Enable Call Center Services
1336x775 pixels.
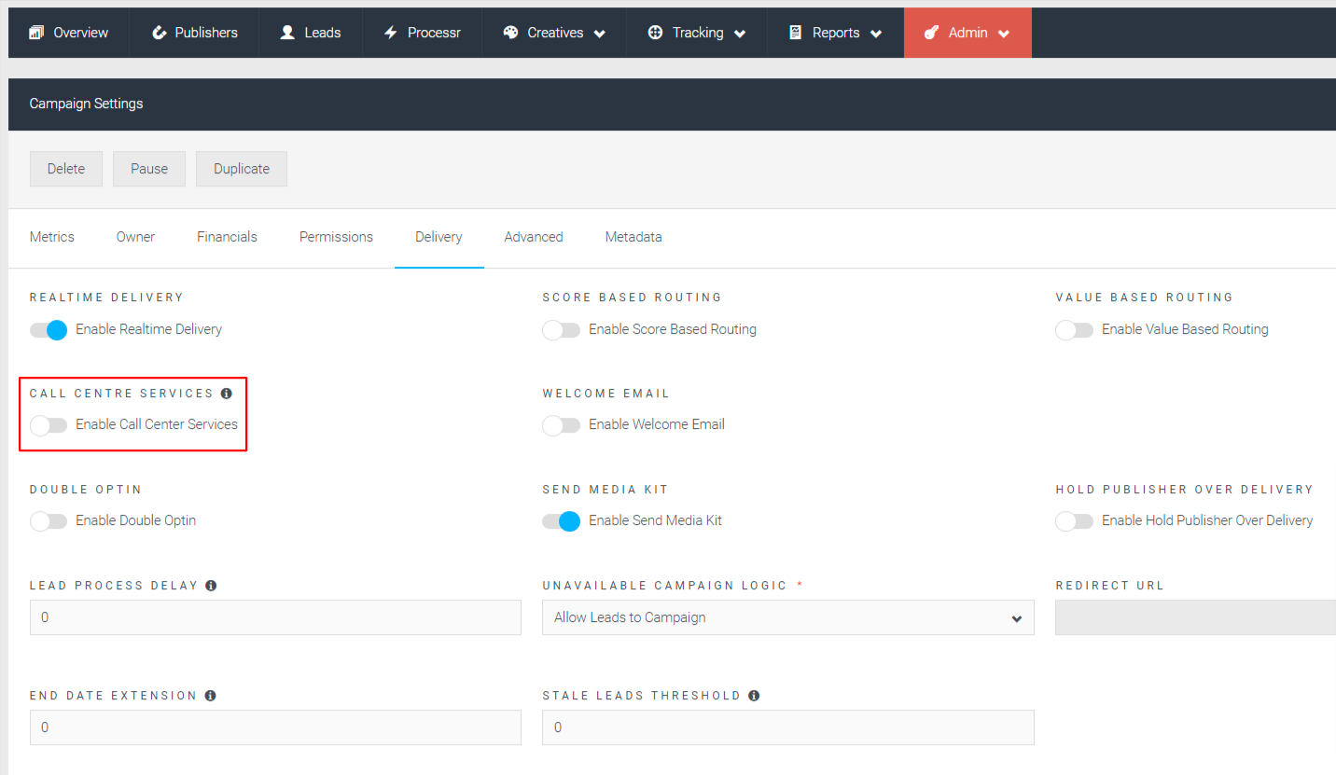[x=49, y=425]
